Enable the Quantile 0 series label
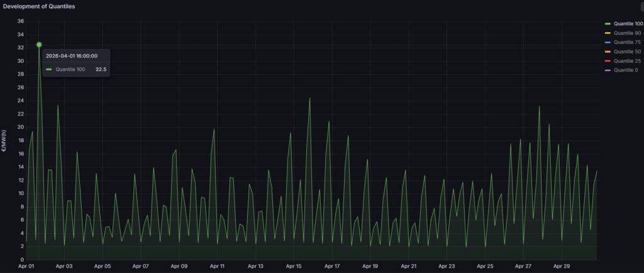The height and width of the screenshot is (273, 644). tap(626, 70)
